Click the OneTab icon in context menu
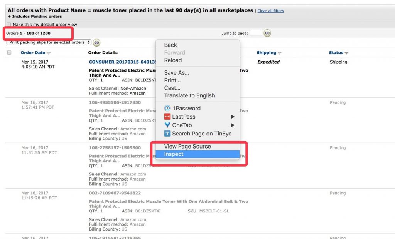The image size is (395, 239). click(x=167, y=125)
